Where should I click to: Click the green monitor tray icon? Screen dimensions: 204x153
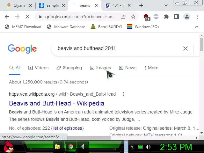click(140, 147)
